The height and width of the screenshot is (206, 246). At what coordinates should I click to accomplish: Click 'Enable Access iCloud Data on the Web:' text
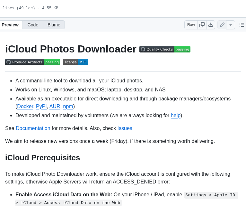pyautogui.click(x=64, y=195)
